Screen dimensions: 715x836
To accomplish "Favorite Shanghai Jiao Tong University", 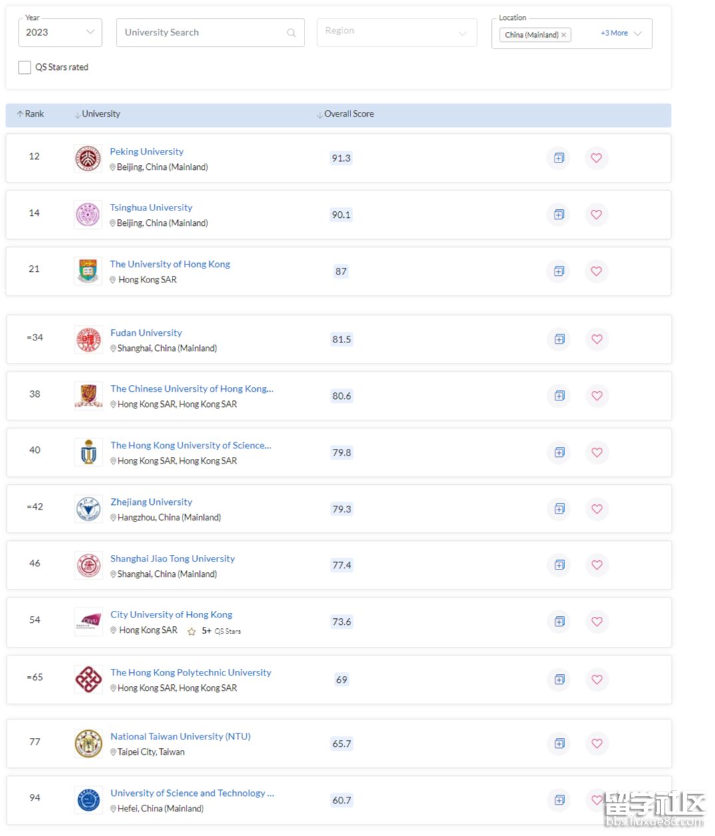I will (597, 565).
